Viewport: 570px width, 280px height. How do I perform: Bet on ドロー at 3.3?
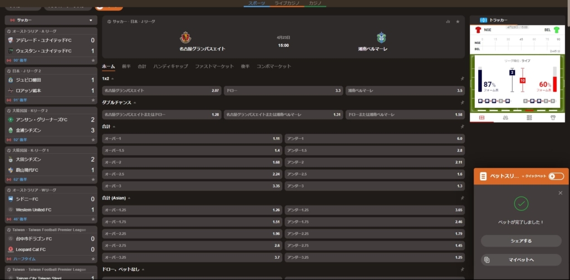click(283, 91)
